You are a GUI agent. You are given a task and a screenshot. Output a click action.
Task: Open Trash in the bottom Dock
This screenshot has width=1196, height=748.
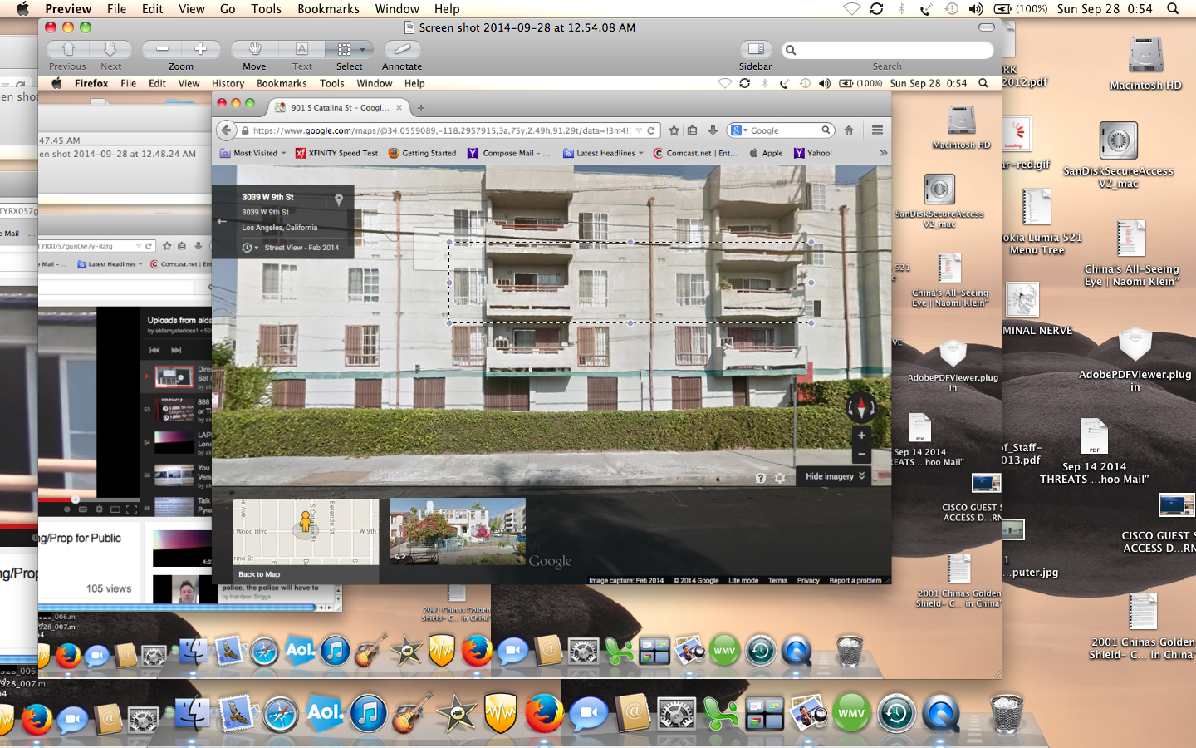(x=1007, y=714)
